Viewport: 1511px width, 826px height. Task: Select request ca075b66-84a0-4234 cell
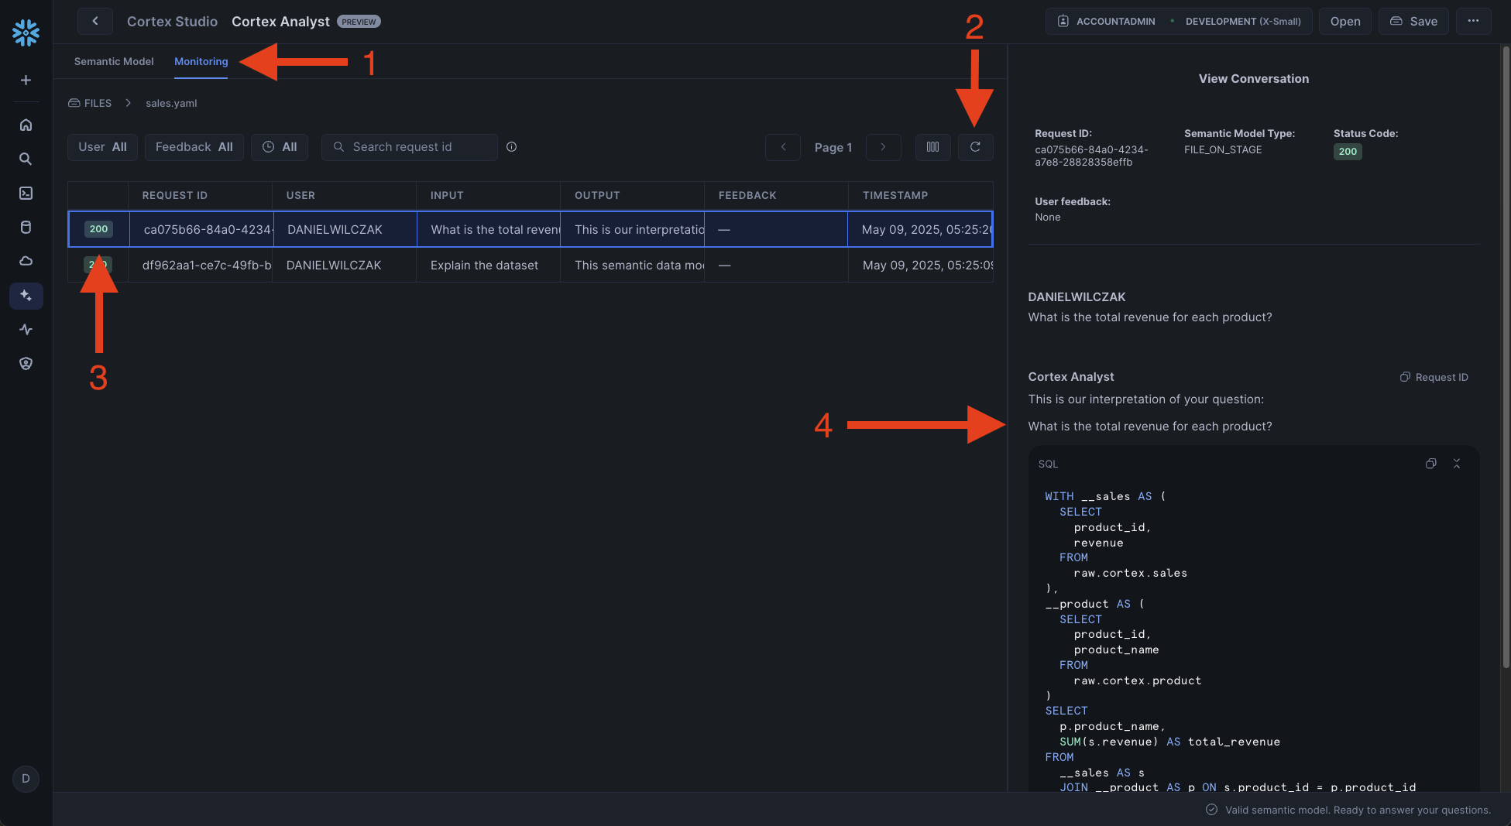tap(201, 229)
